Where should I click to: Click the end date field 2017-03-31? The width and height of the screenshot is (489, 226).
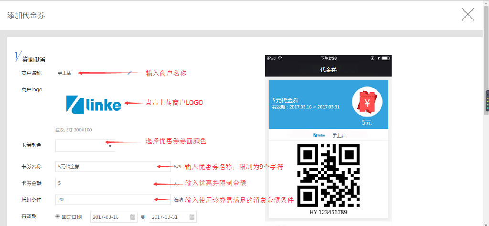pyautogui.click(x=173, y=217)
